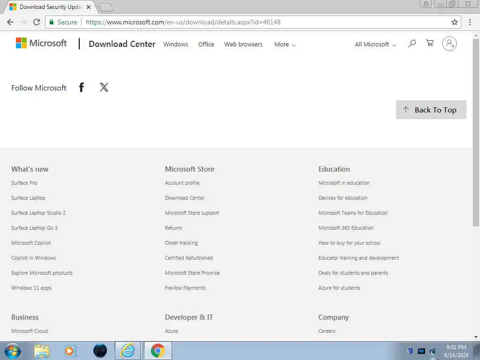Open Deals for students and parents
The height and width of the screenshot is (360, 480).
353,273
